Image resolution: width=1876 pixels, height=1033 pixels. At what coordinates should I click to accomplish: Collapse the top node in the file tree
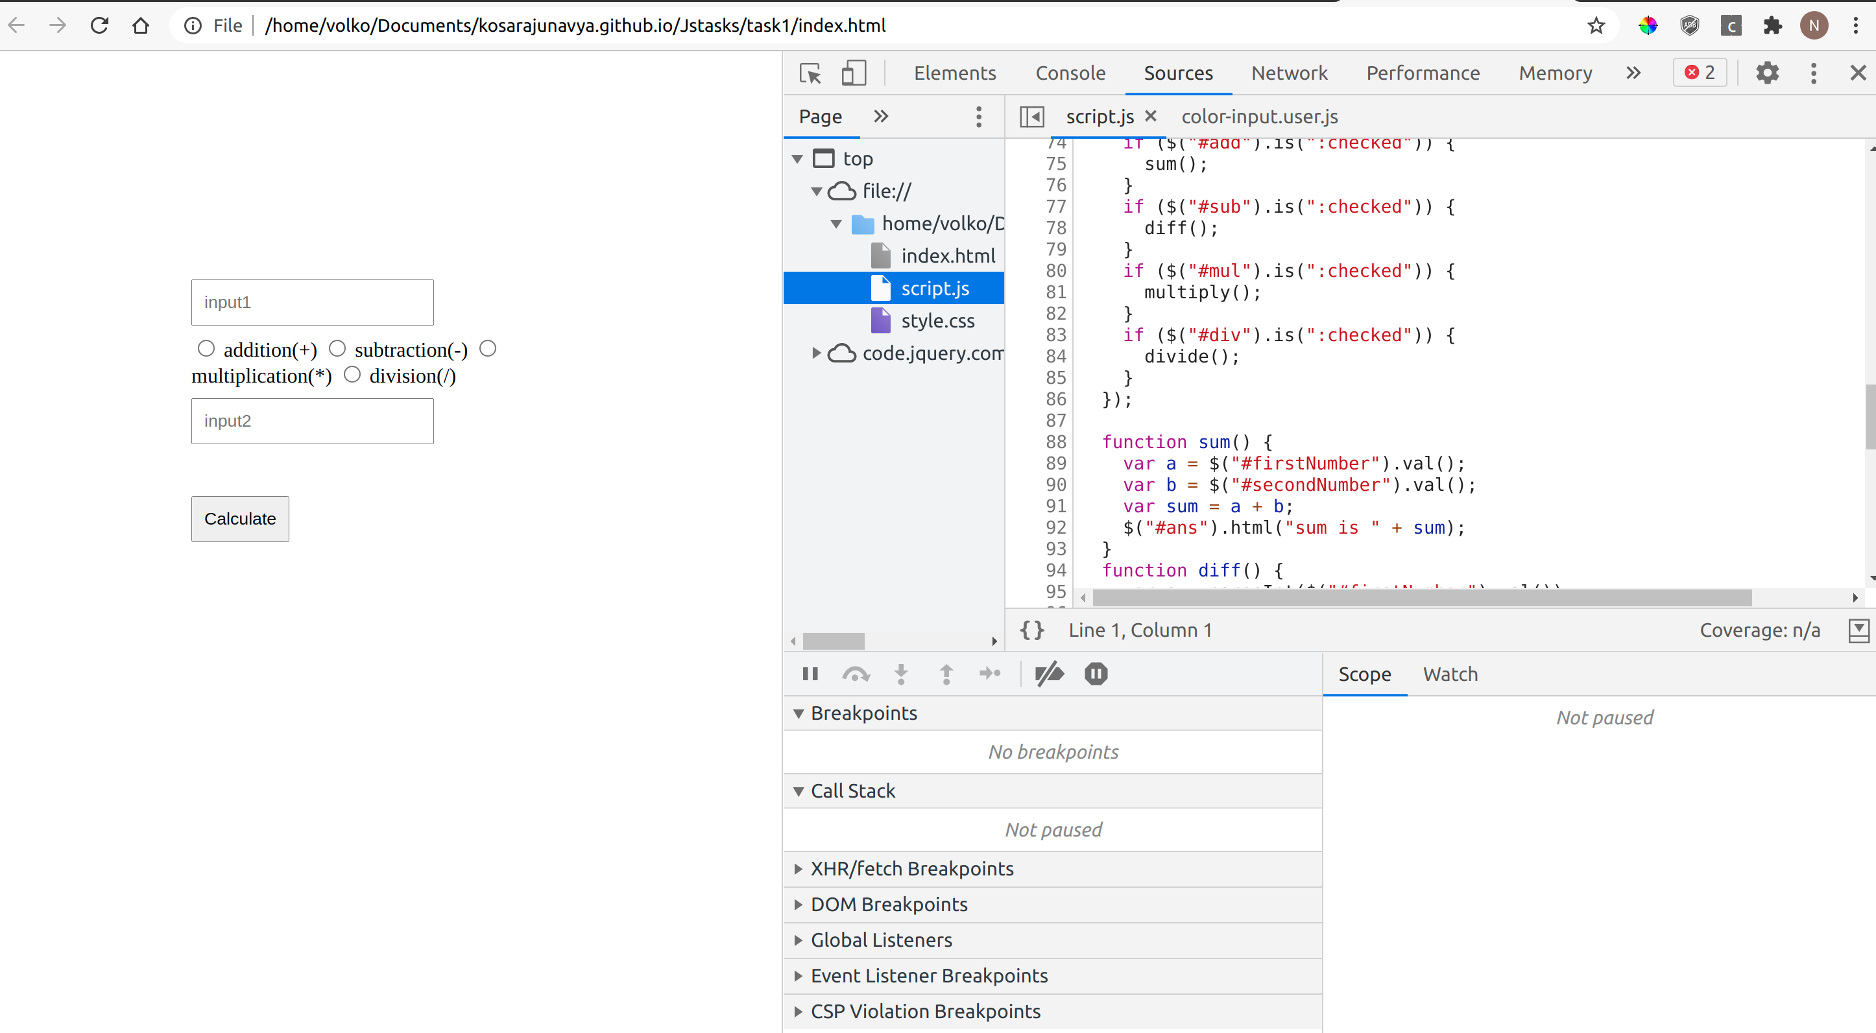click(x=797, y=158)
